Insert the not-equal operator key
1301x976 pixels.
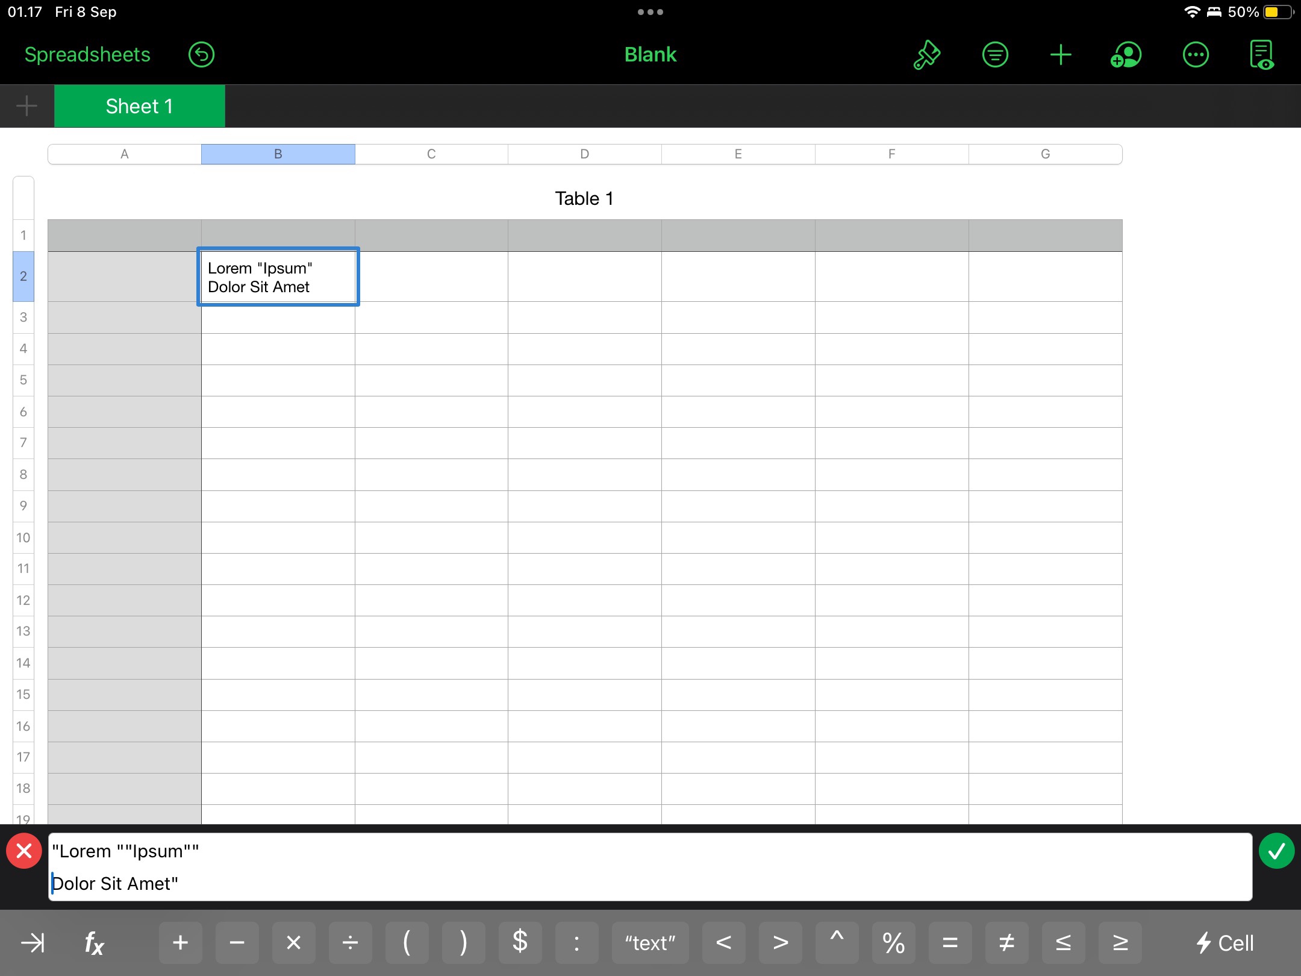pos(1006,942)
